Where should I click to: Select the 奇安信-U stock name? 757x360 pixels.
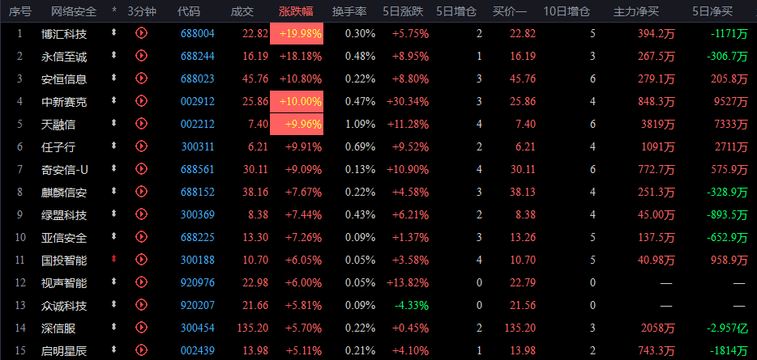click(x=64, y=170)
